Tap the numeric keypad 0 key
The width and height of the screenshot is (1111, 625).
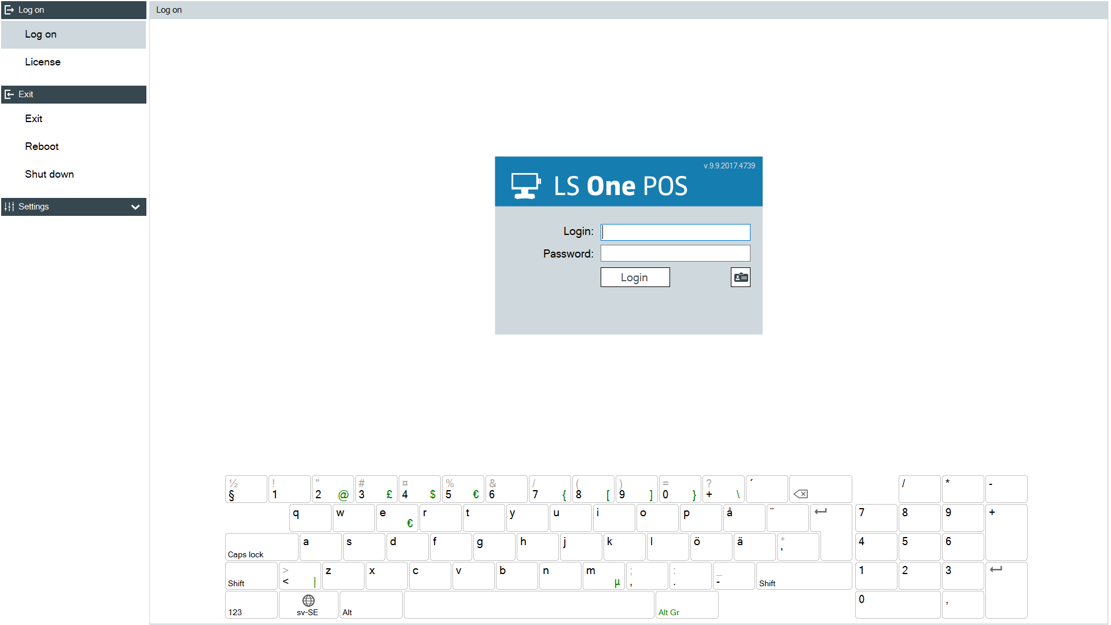tap(898, 605)
